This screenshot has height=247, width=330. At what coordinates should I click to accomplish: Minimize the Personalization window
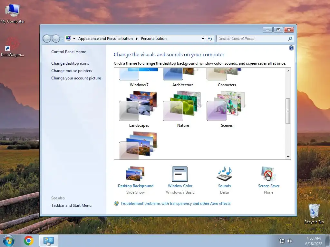pyautogui.click(x=267, y=30)
